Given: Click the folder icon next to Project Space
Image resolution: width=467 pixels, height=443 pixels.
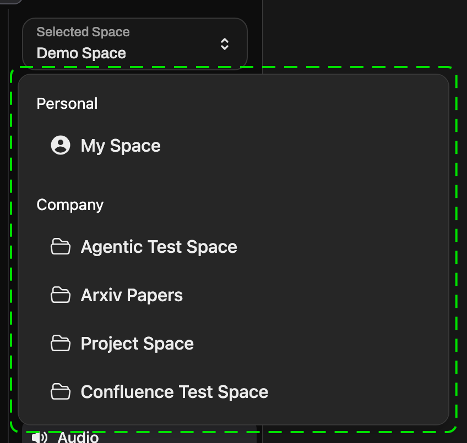Looking at the screenshot, I should pyautogui.click(x=61, y=344).
